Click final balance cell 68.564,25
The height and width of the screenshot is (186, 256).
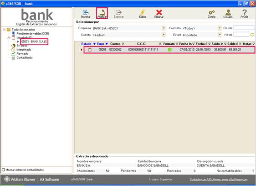[x=235, y=50]
